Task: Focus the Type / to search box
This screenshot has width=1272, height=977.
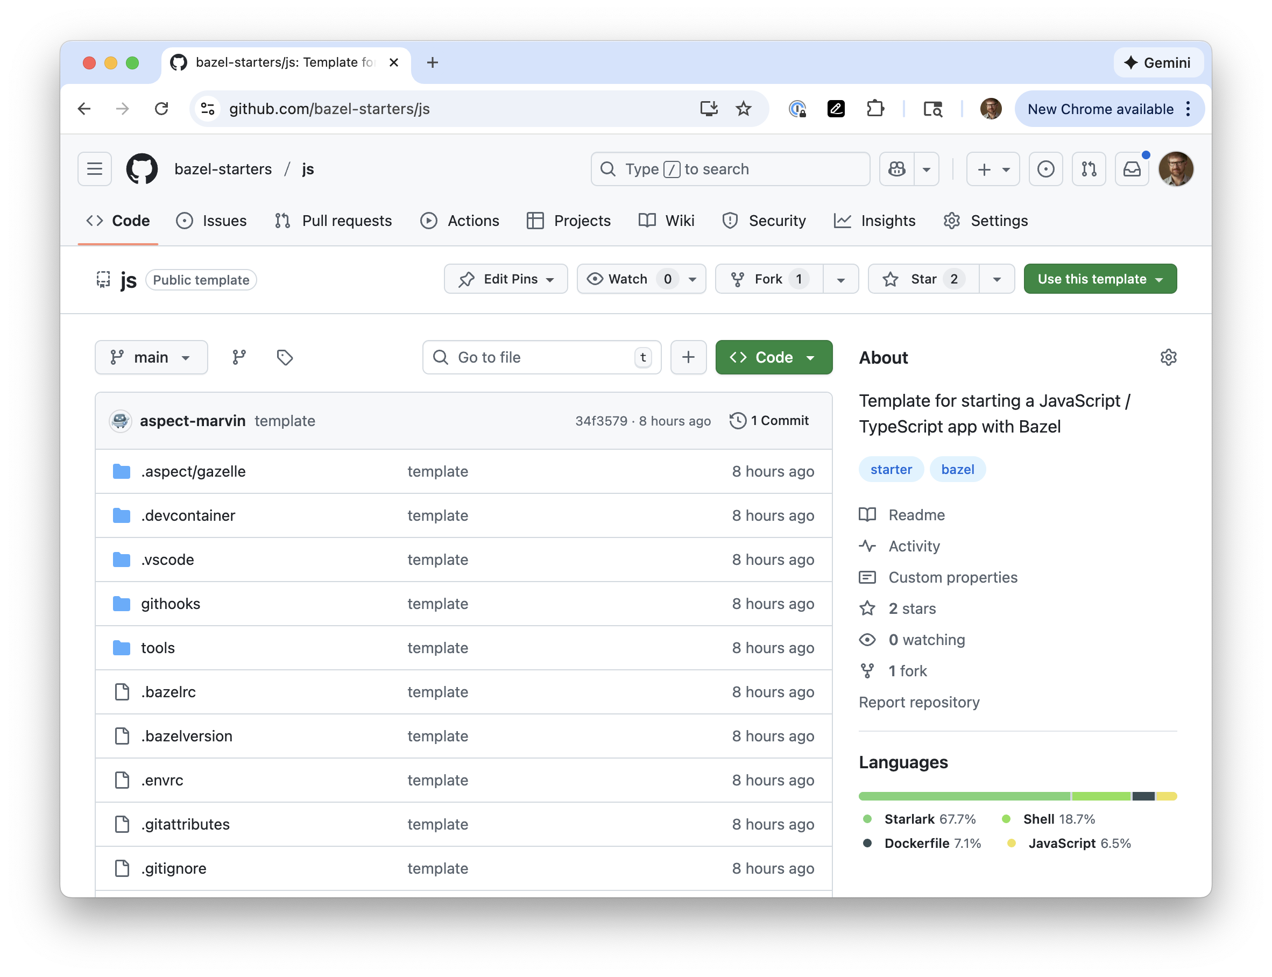Action: click(x=730, y=168)
